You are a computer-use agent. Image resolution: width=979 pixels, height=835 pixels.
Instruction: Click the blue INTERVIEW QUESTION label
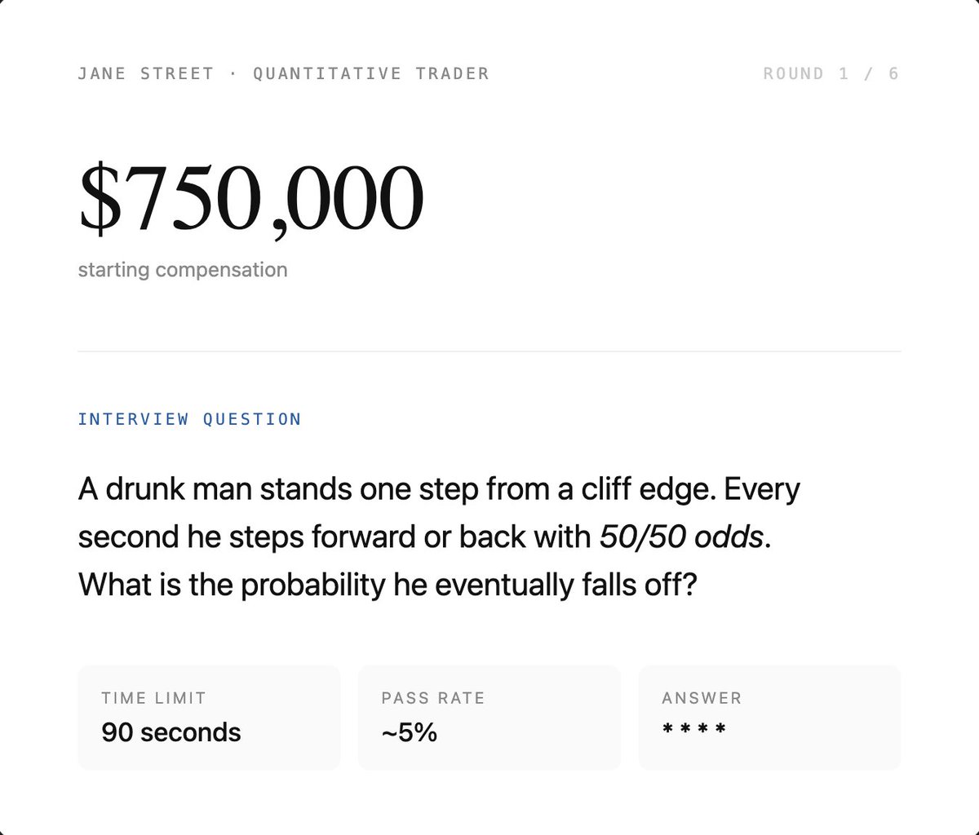click(189, 419)
